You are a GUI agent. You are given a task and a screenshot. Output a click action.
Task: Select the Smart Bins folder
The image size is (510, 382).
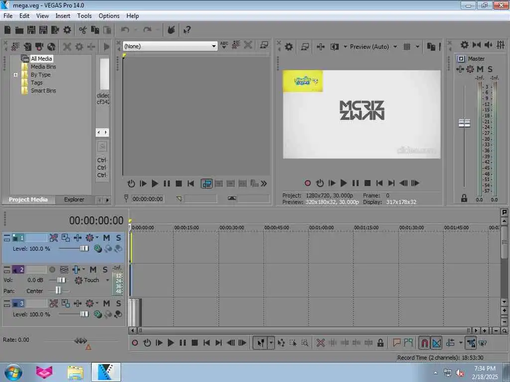[43, 91]
